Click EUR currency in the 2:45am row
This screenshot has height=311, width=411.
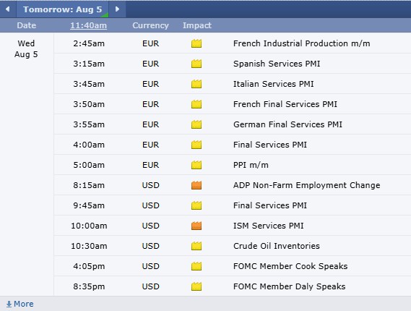[151, 43]
